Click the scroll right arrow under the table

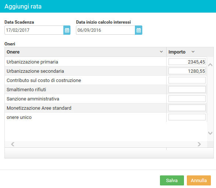(x=199, y=144)
